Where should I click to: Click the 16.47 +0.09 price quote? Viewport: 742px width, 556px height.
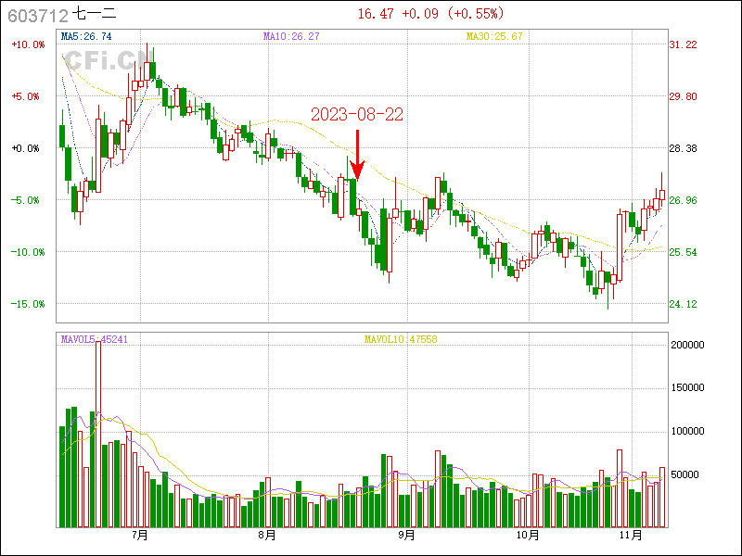coord(430,14)
